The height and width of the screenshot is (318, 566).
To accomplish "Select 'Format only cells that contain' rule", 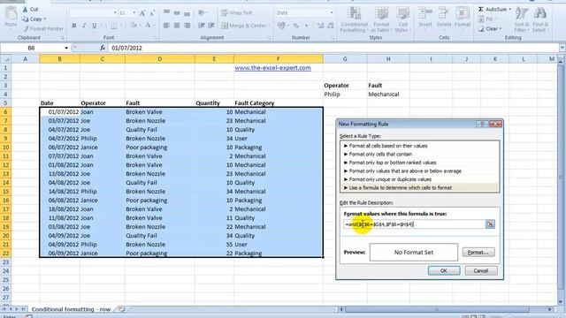I will pyautogui.click(x=420, y=154).
